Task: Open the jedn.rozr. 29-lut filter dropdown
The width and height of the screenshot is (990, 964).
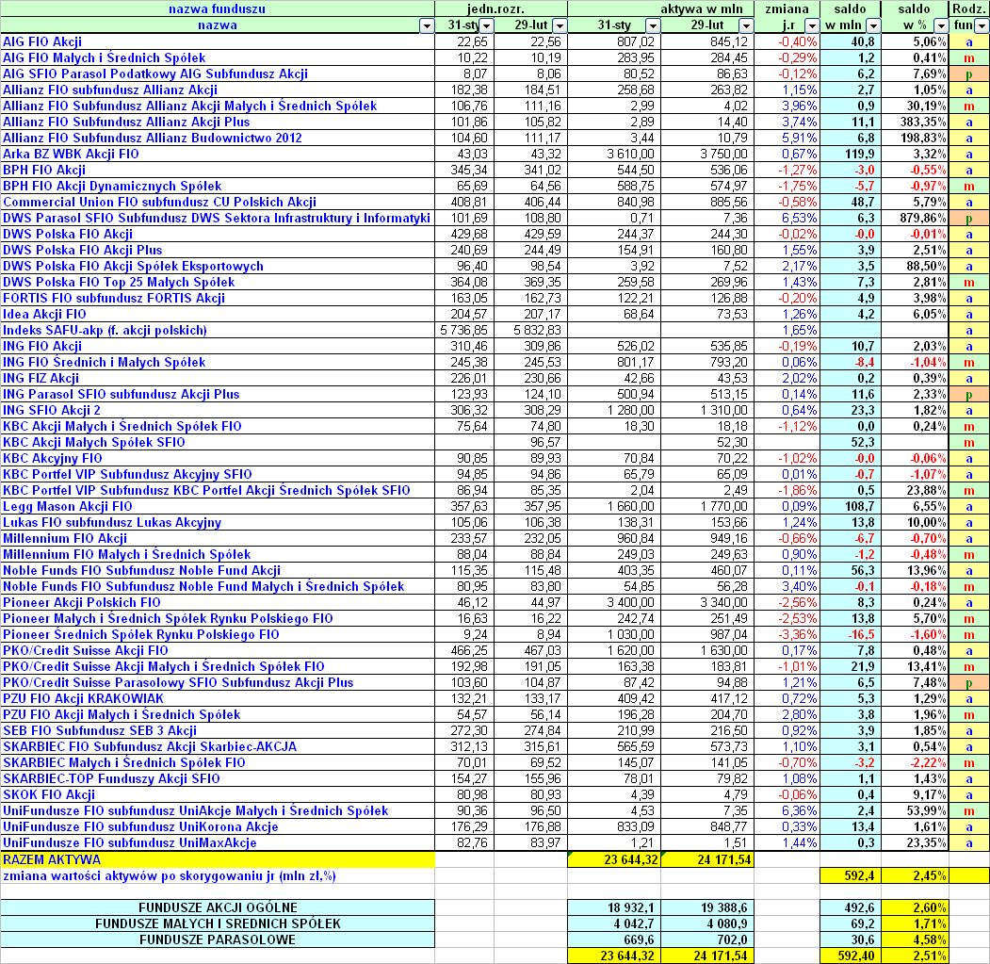Action: pyautogui.click(x=560, y=26)
